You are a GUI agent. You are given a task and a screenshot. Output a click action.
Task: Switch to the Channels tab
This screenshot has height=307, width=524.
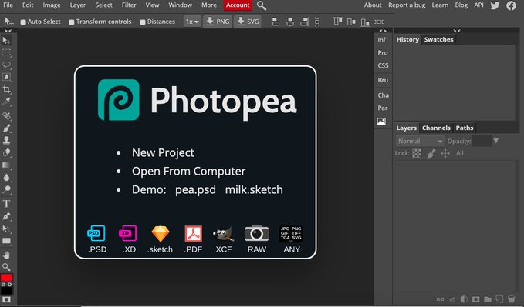click(x=436, y=128)
